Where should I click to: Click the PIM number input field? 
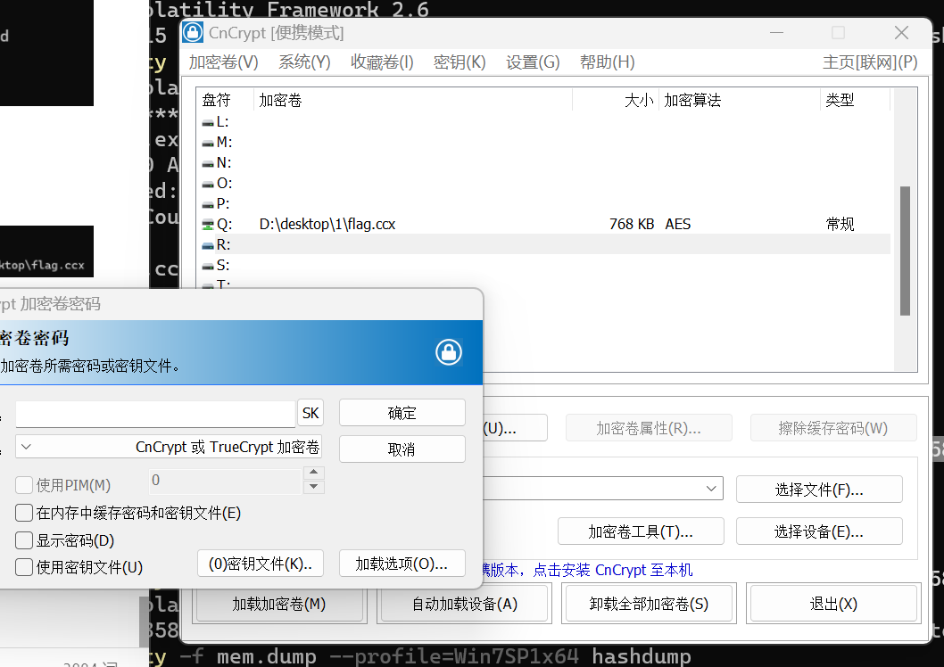(x=225, y=481)
